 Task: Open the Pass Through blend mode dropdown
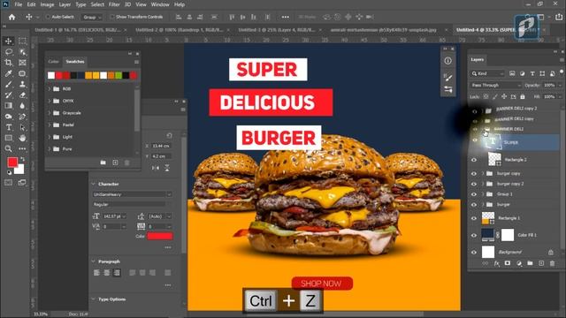(x=496, y=85)
